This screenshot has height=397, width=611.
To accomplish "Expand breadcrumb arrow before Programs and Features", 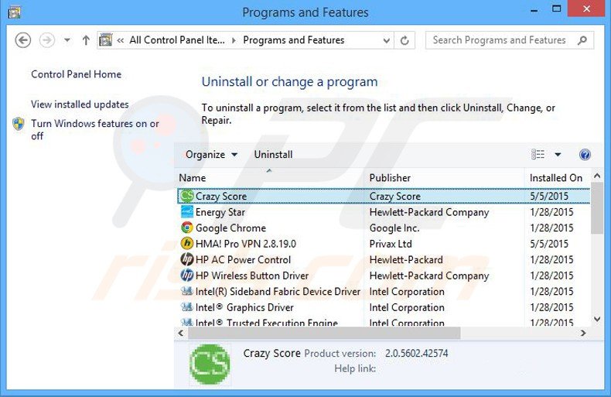I will click(234, 40).
